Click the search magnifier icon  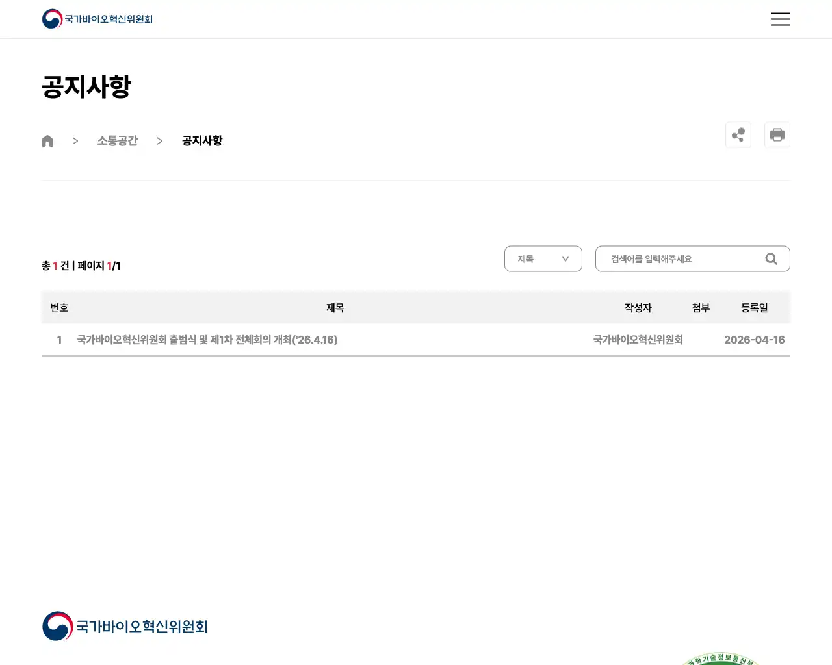coord(772,258)
